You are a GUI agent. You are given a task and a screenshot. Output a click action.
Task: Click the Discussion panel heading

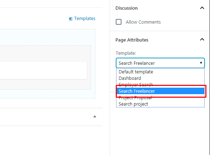127,8
